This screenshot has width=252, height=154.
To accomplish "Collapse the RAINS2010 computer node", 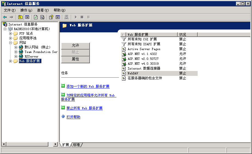I will pos(5,29).
